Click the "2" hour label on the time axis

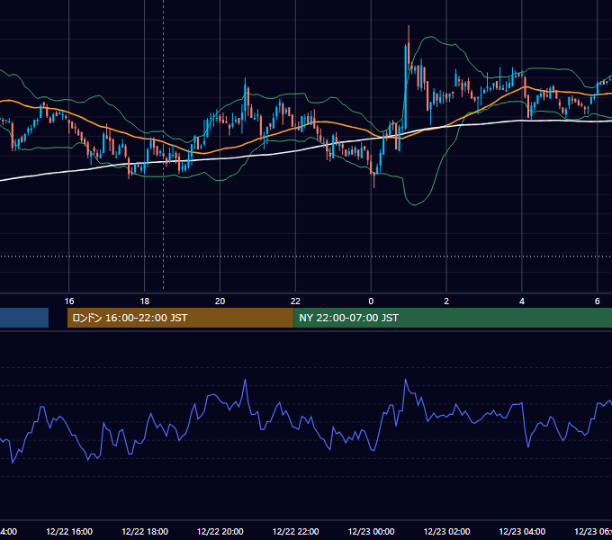pos(446,301)
